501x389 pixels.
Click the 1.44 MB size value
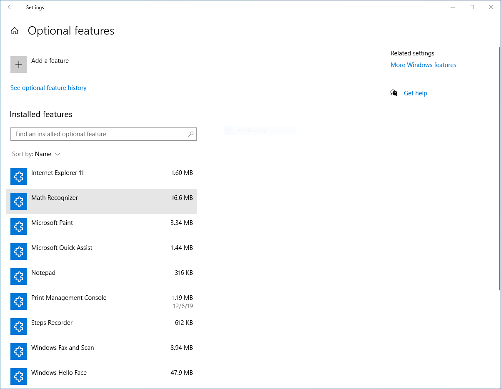[182, 248]
